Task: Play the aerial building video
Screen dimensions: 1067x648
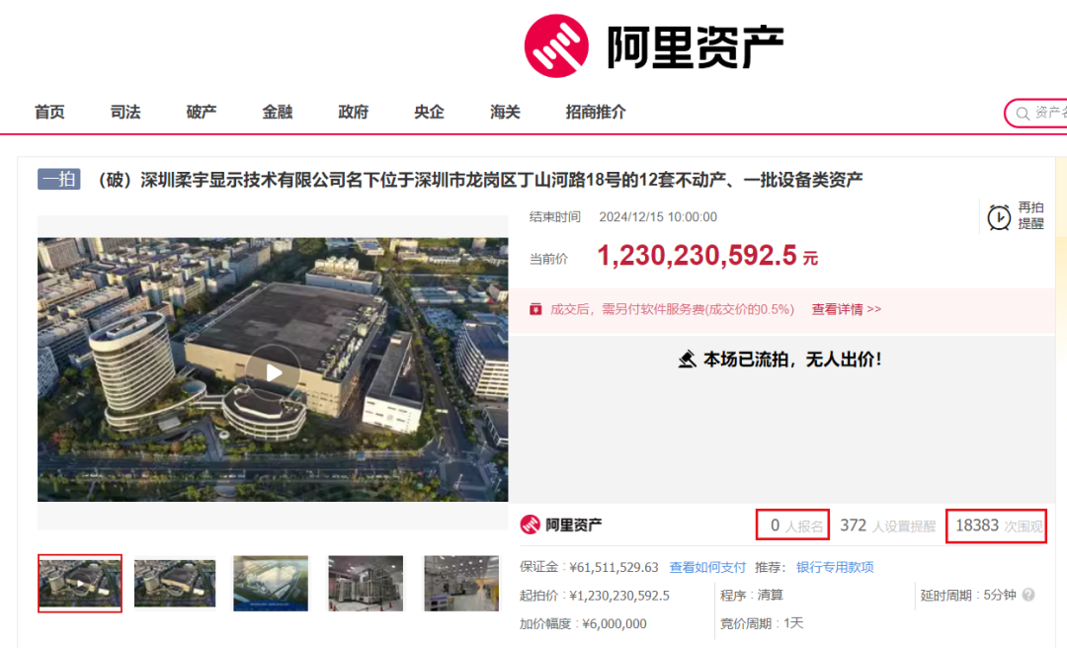Action: [x=274, y=372]
